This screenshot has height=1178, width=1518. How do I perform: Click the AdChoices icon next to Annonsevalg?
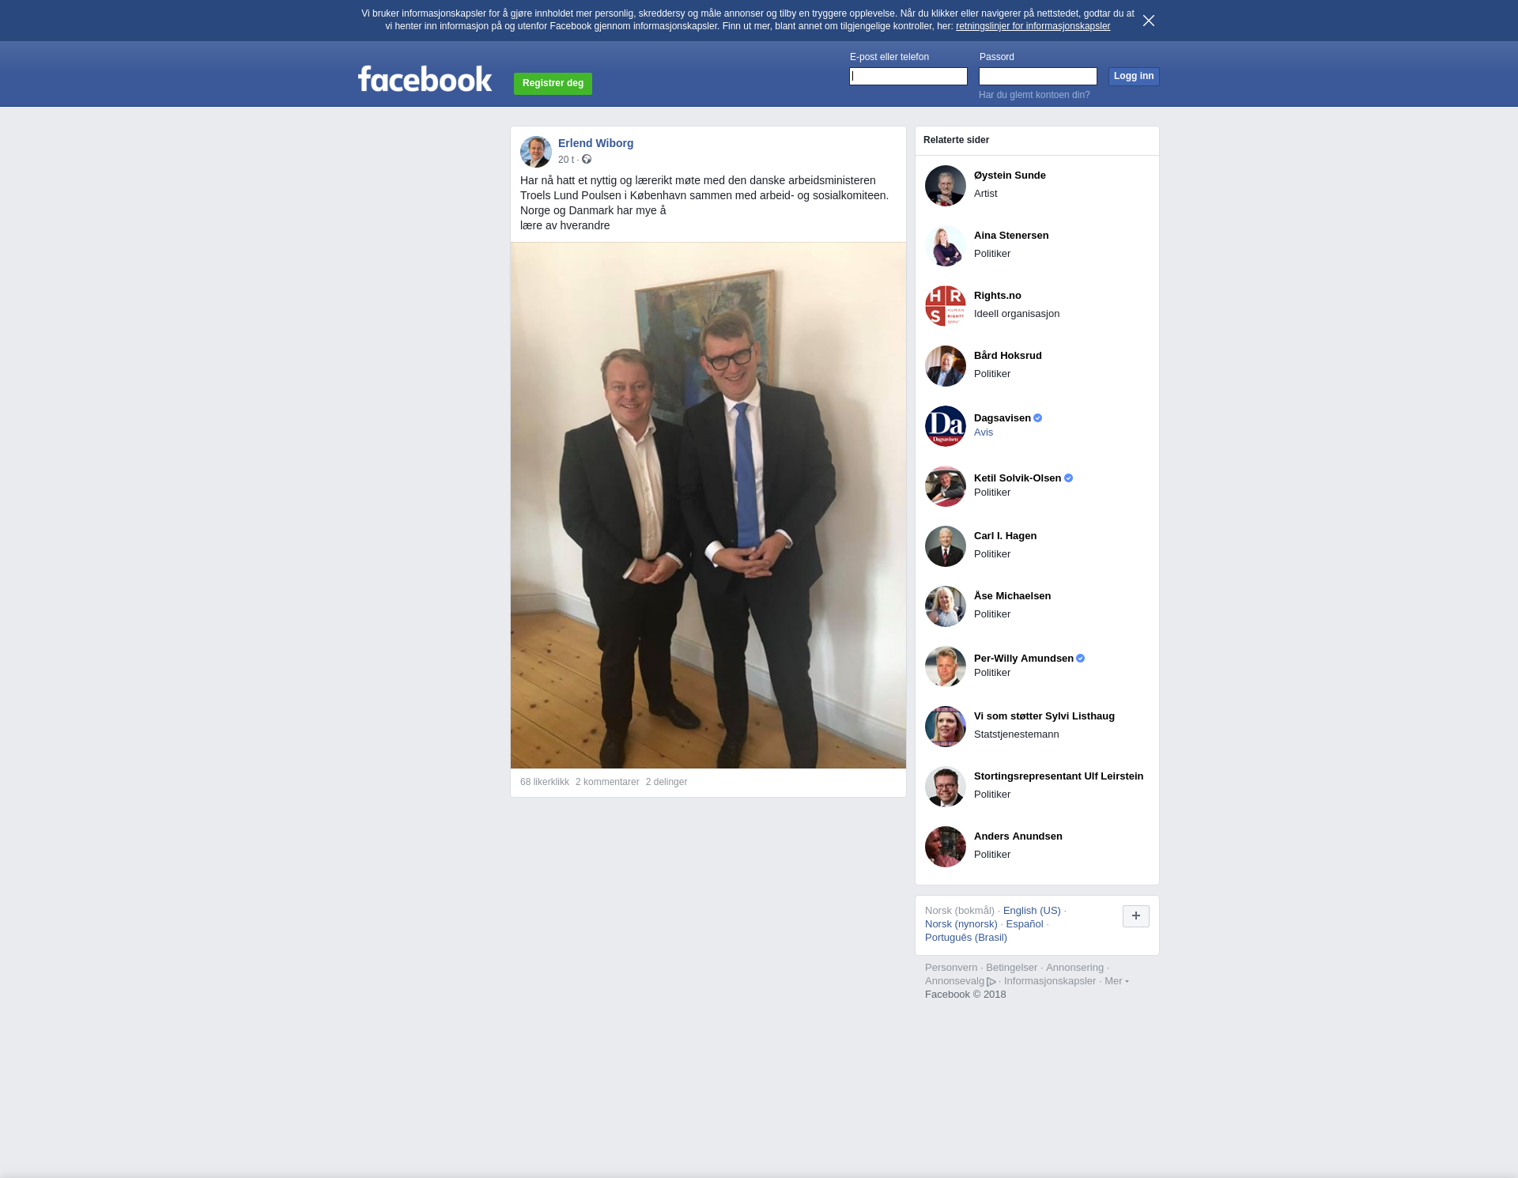click(991, 982)
